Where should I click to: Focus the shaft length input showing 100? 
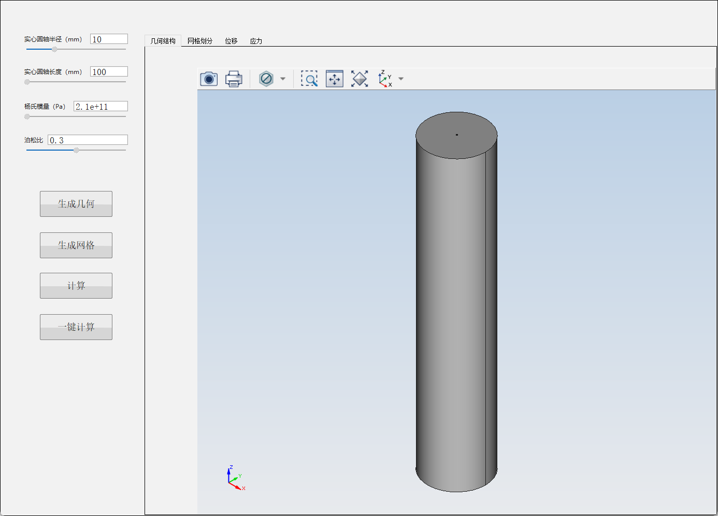pyautogui.click(x=109, y=71)
